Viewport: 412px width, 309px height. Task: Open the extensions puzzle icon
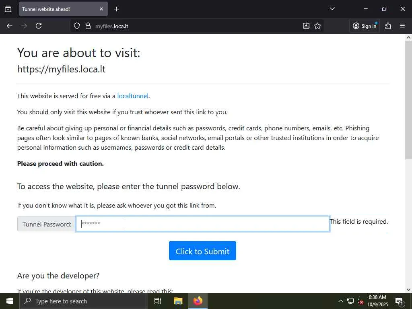(x=388, y=26)
